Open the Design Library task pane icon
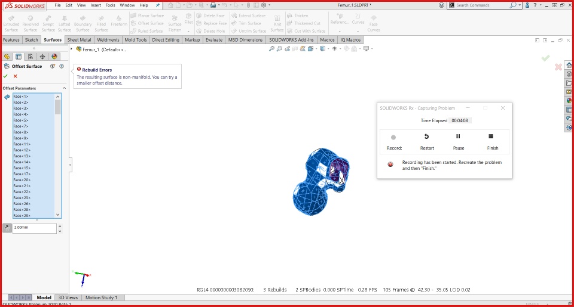The image size is (574, 307). (569, 74)
